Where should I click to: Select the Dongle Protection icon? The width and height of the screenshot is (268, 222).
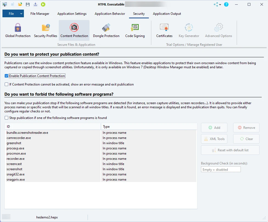pyautogui.click(x=106, y=30)
